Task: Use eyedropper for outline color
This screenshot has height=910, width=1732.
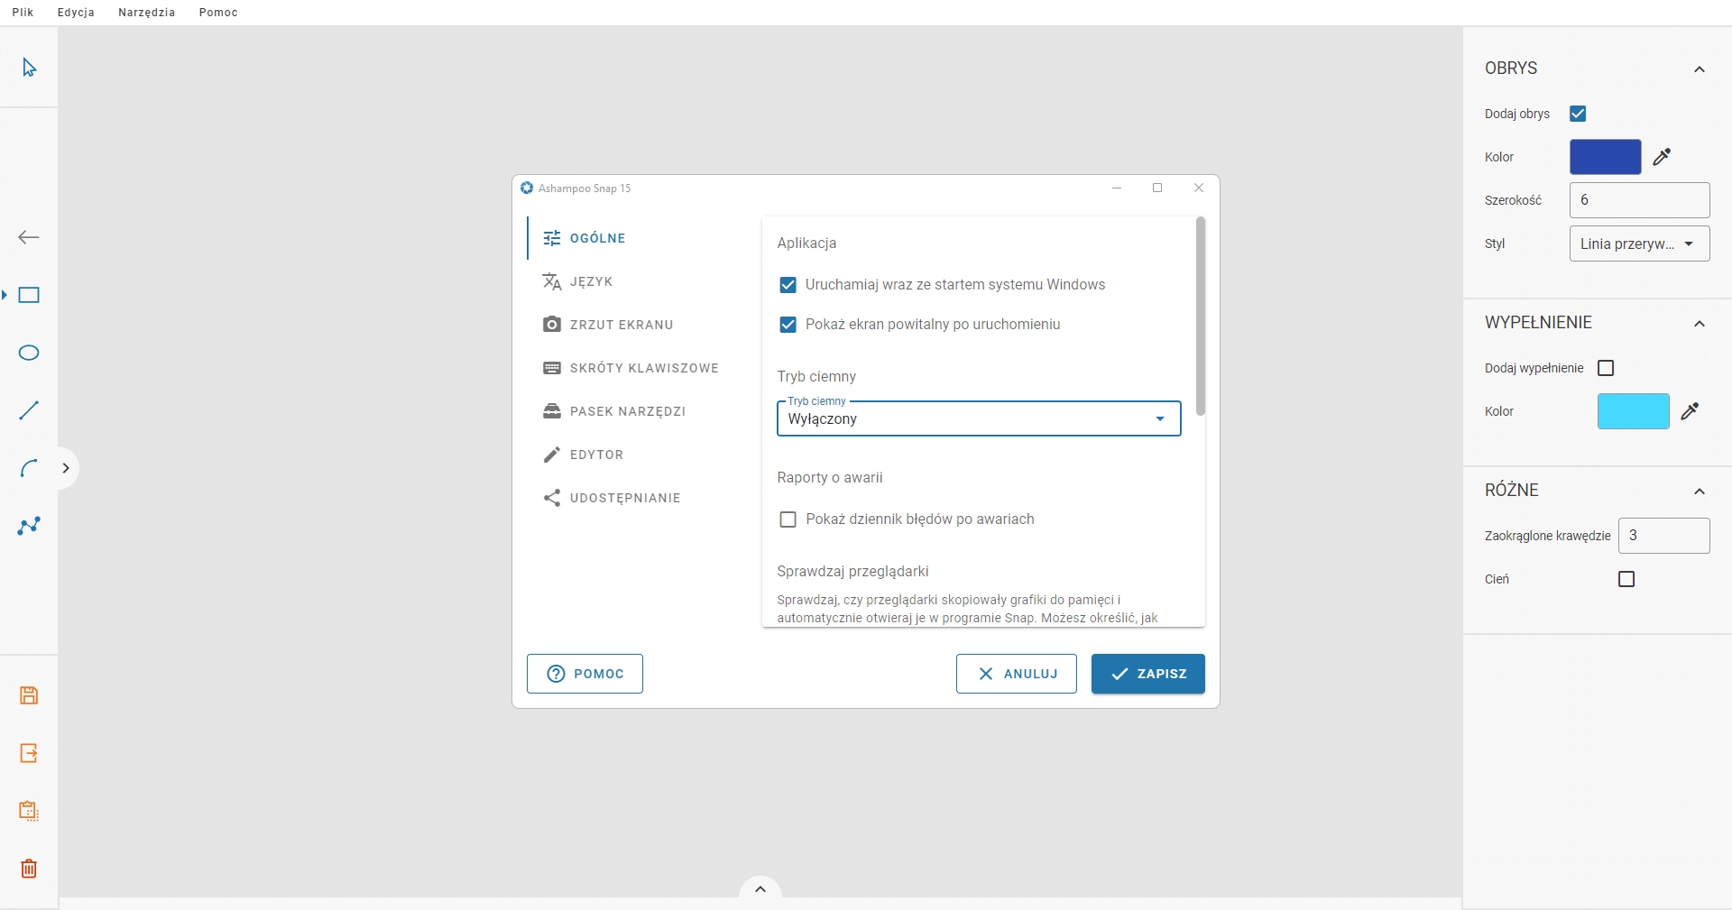Action: coord(1662,157)
